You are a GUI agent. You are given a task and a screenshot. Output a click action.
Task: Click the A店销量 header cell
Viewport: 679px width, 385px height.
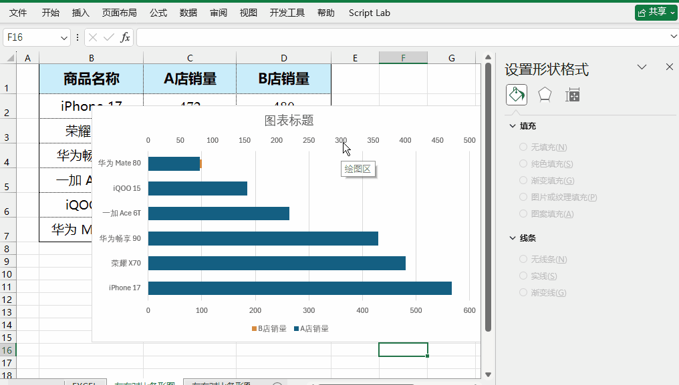click(190, 79)
